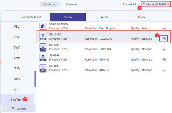Click the format Search field
This screenshot has height=113, width=172.
(19, 109)
